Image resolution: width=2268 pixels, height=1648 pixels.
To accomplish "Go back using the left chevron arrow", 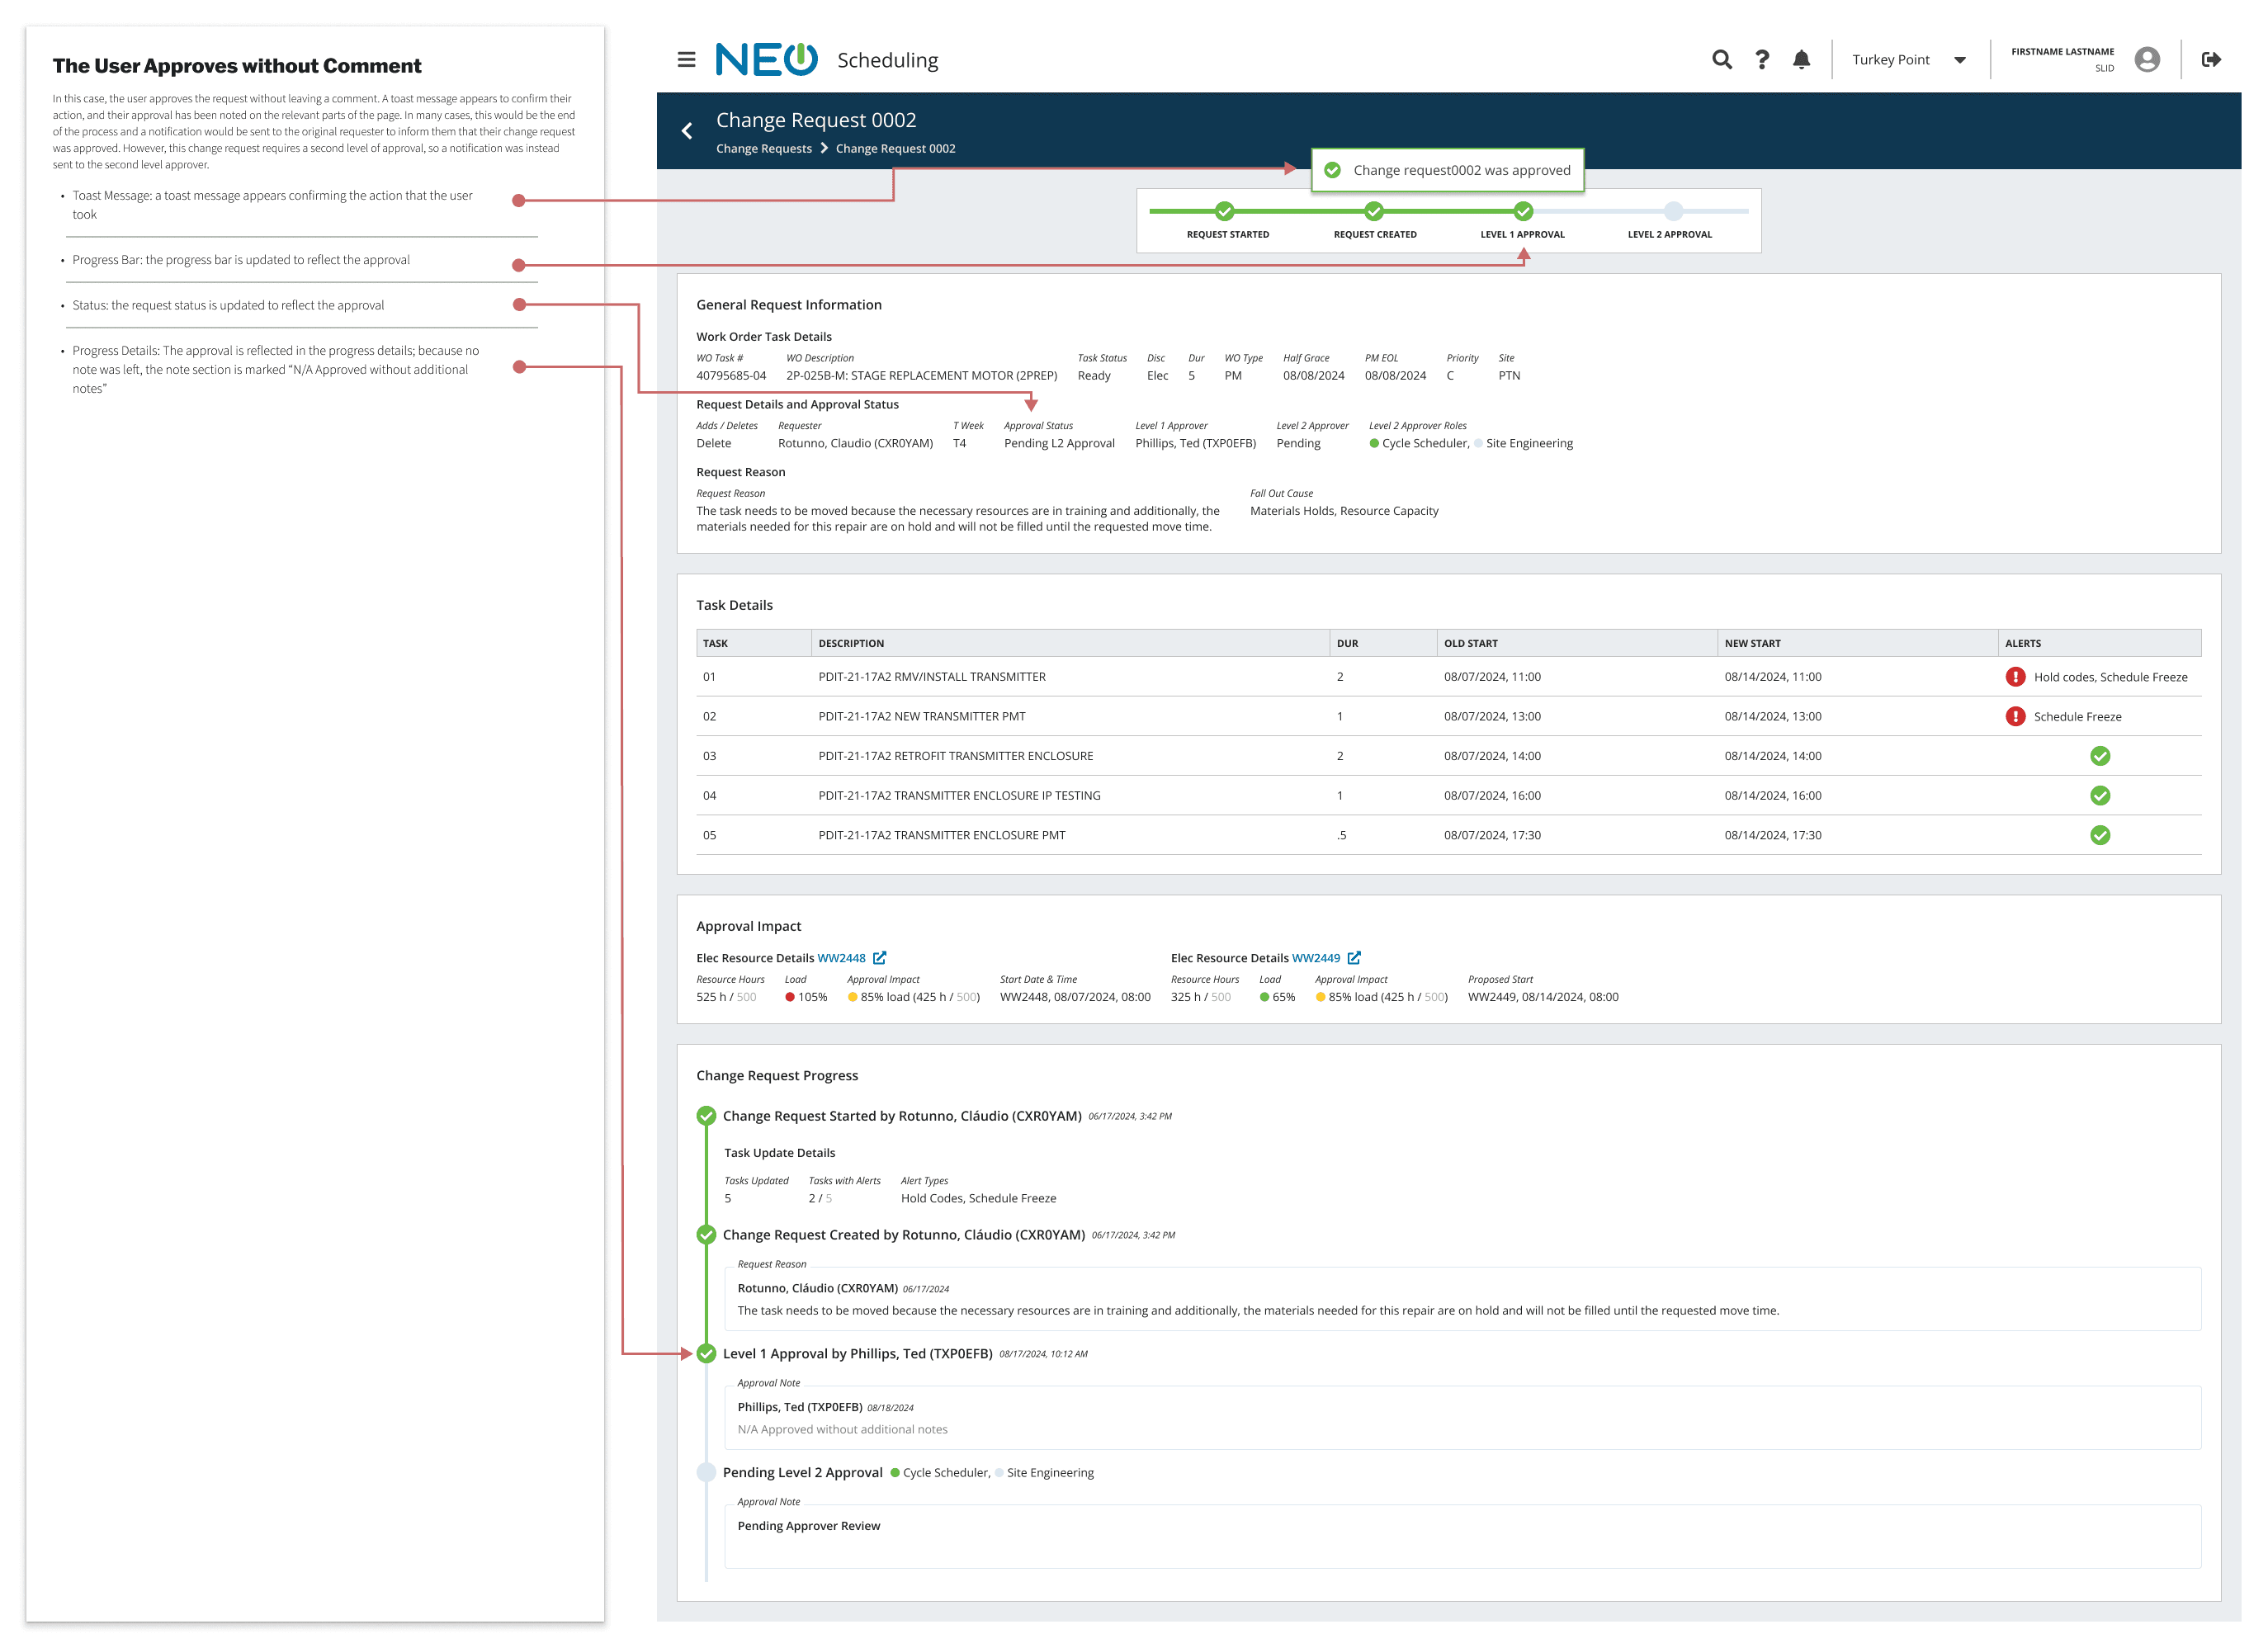I will point(687,131).
